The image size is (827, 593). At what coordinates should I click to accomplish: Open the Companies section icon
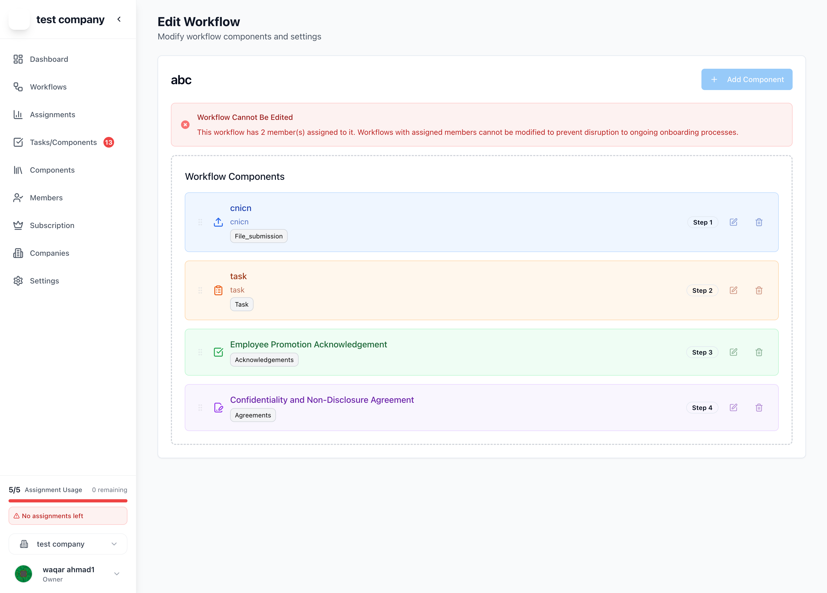(x=18, y=253)
